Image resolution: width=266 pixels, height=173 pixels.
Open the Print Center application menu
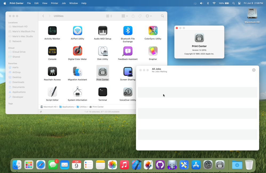tap(17, 3)
